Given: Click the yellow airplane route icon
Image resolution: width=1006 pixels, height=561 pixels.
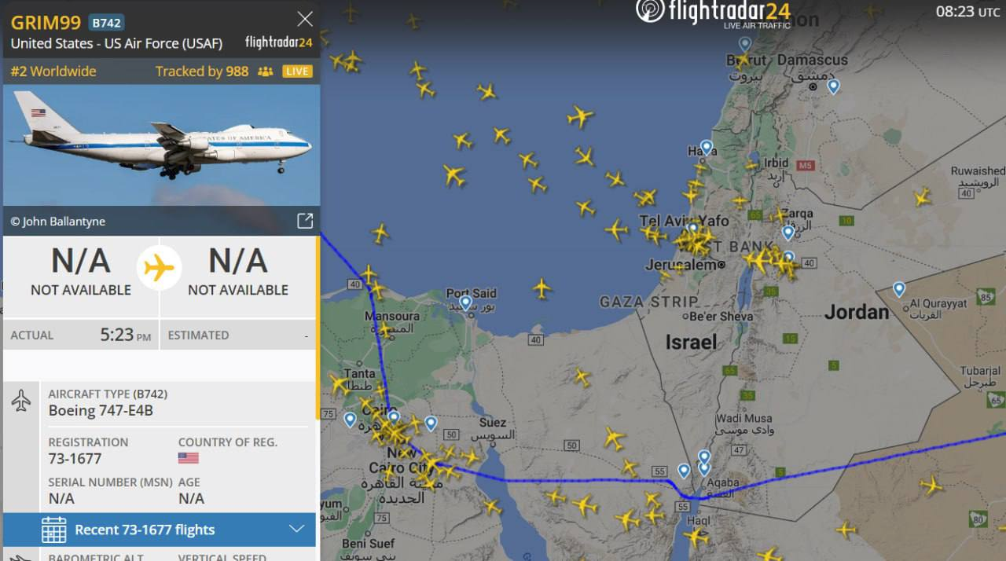Looking at the screenshot, I should click(160, 269).
